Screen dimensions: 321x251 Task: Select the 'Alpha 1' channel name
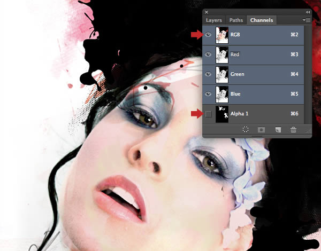click(239, 114)
